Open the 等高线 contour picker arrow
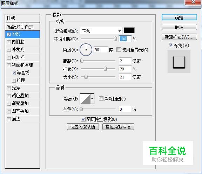The image size is (202, 174). click(x=92, y=99)
